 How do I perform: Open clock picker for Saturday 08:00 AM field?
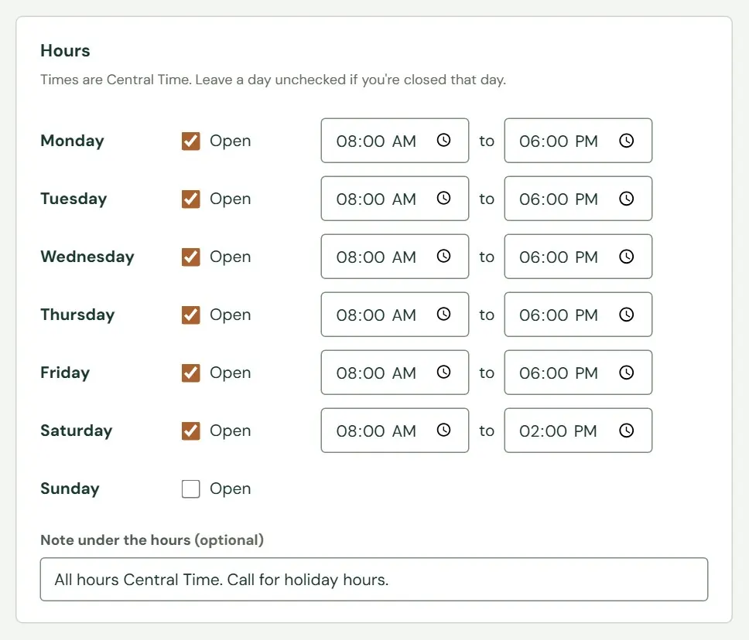pyautogui.click(x=444, y=430)
